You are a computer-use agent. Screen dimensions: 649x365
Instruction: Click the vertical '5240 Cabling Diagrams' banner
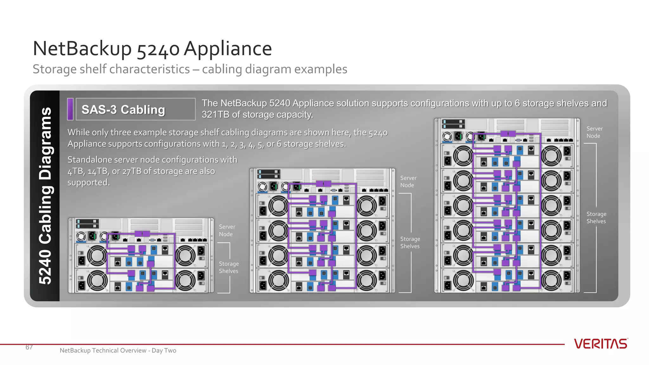[x=45, y=196]
